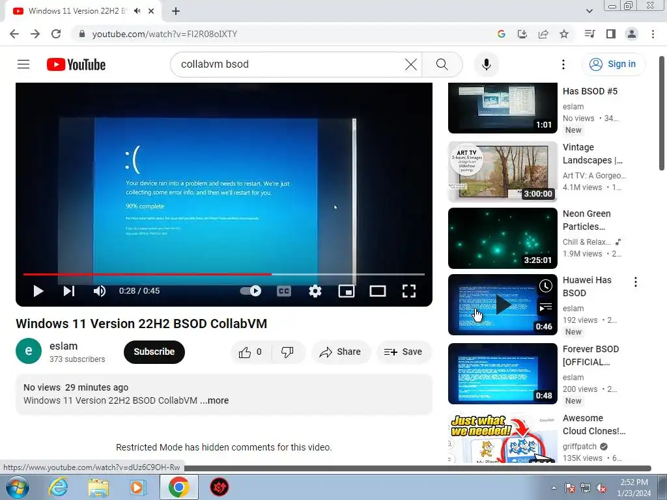Open Chrome three-dot menu
667x500 pixels.
point(653,34)
